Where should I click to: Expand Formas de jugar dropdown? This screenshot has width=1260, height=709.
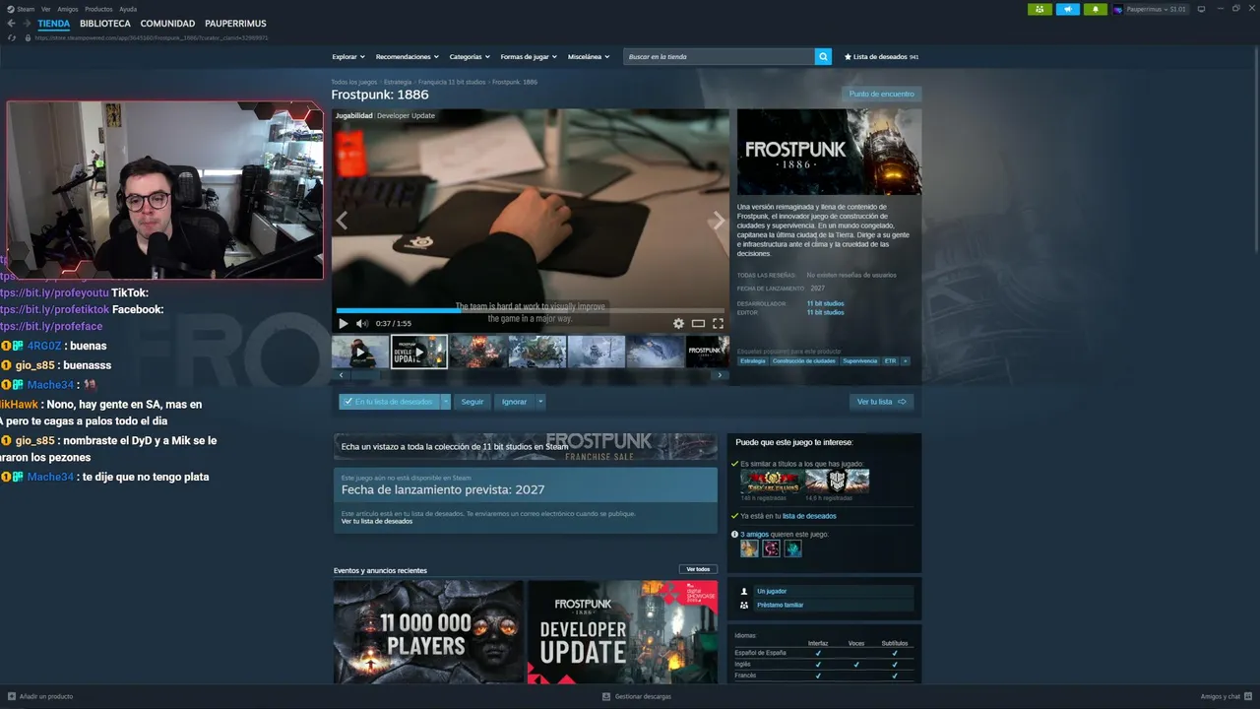(529, 57)
